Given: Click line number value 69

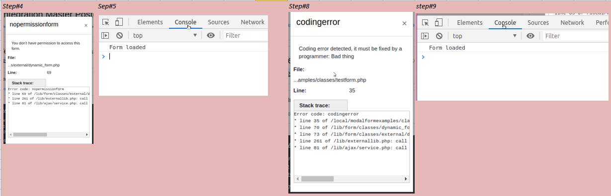Looking at the screenshot, I should pyautogui.click(x=49, y=72).
